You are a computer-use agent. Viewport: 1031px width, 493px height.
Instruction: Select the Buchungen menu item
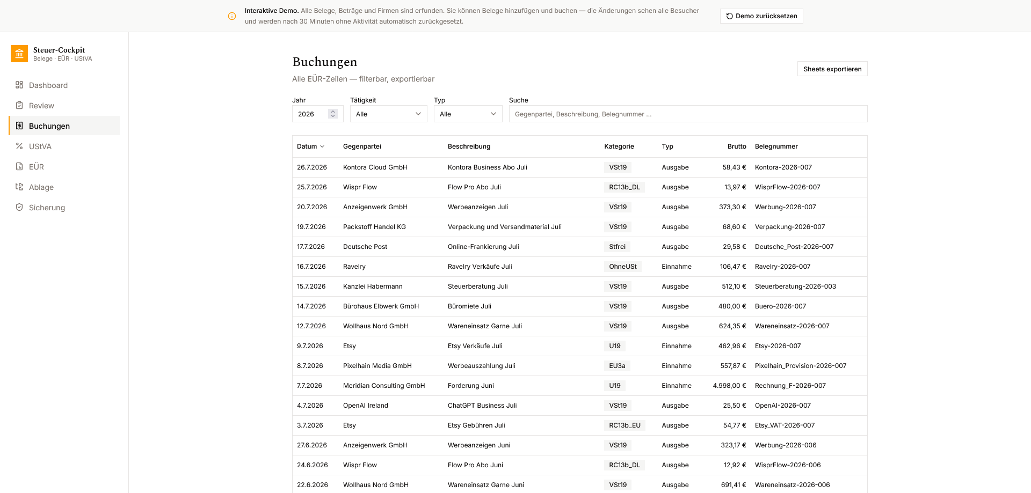[x=64, y=126]
